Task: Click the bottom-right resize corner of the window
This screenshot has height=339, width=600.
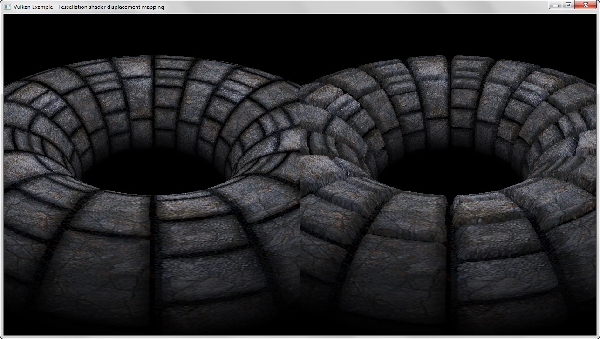Action: (598, 337)
